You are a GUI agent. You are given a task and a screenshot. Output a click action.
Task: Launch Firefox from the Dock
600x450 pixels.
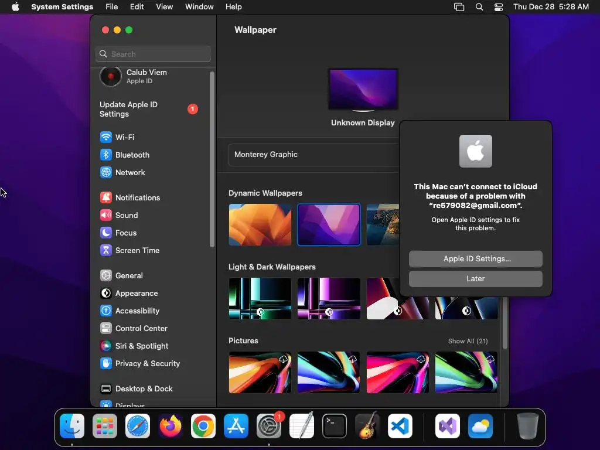tap(171, 426)
